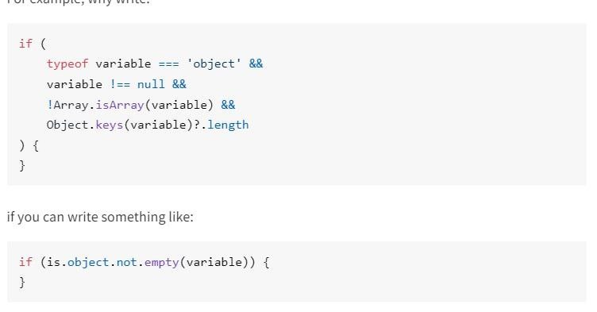This screenshot has width=597, height=312.
Task: Click 'object' in is.object.not.empty
Action: pyautogui.click(x=88, y=263)
